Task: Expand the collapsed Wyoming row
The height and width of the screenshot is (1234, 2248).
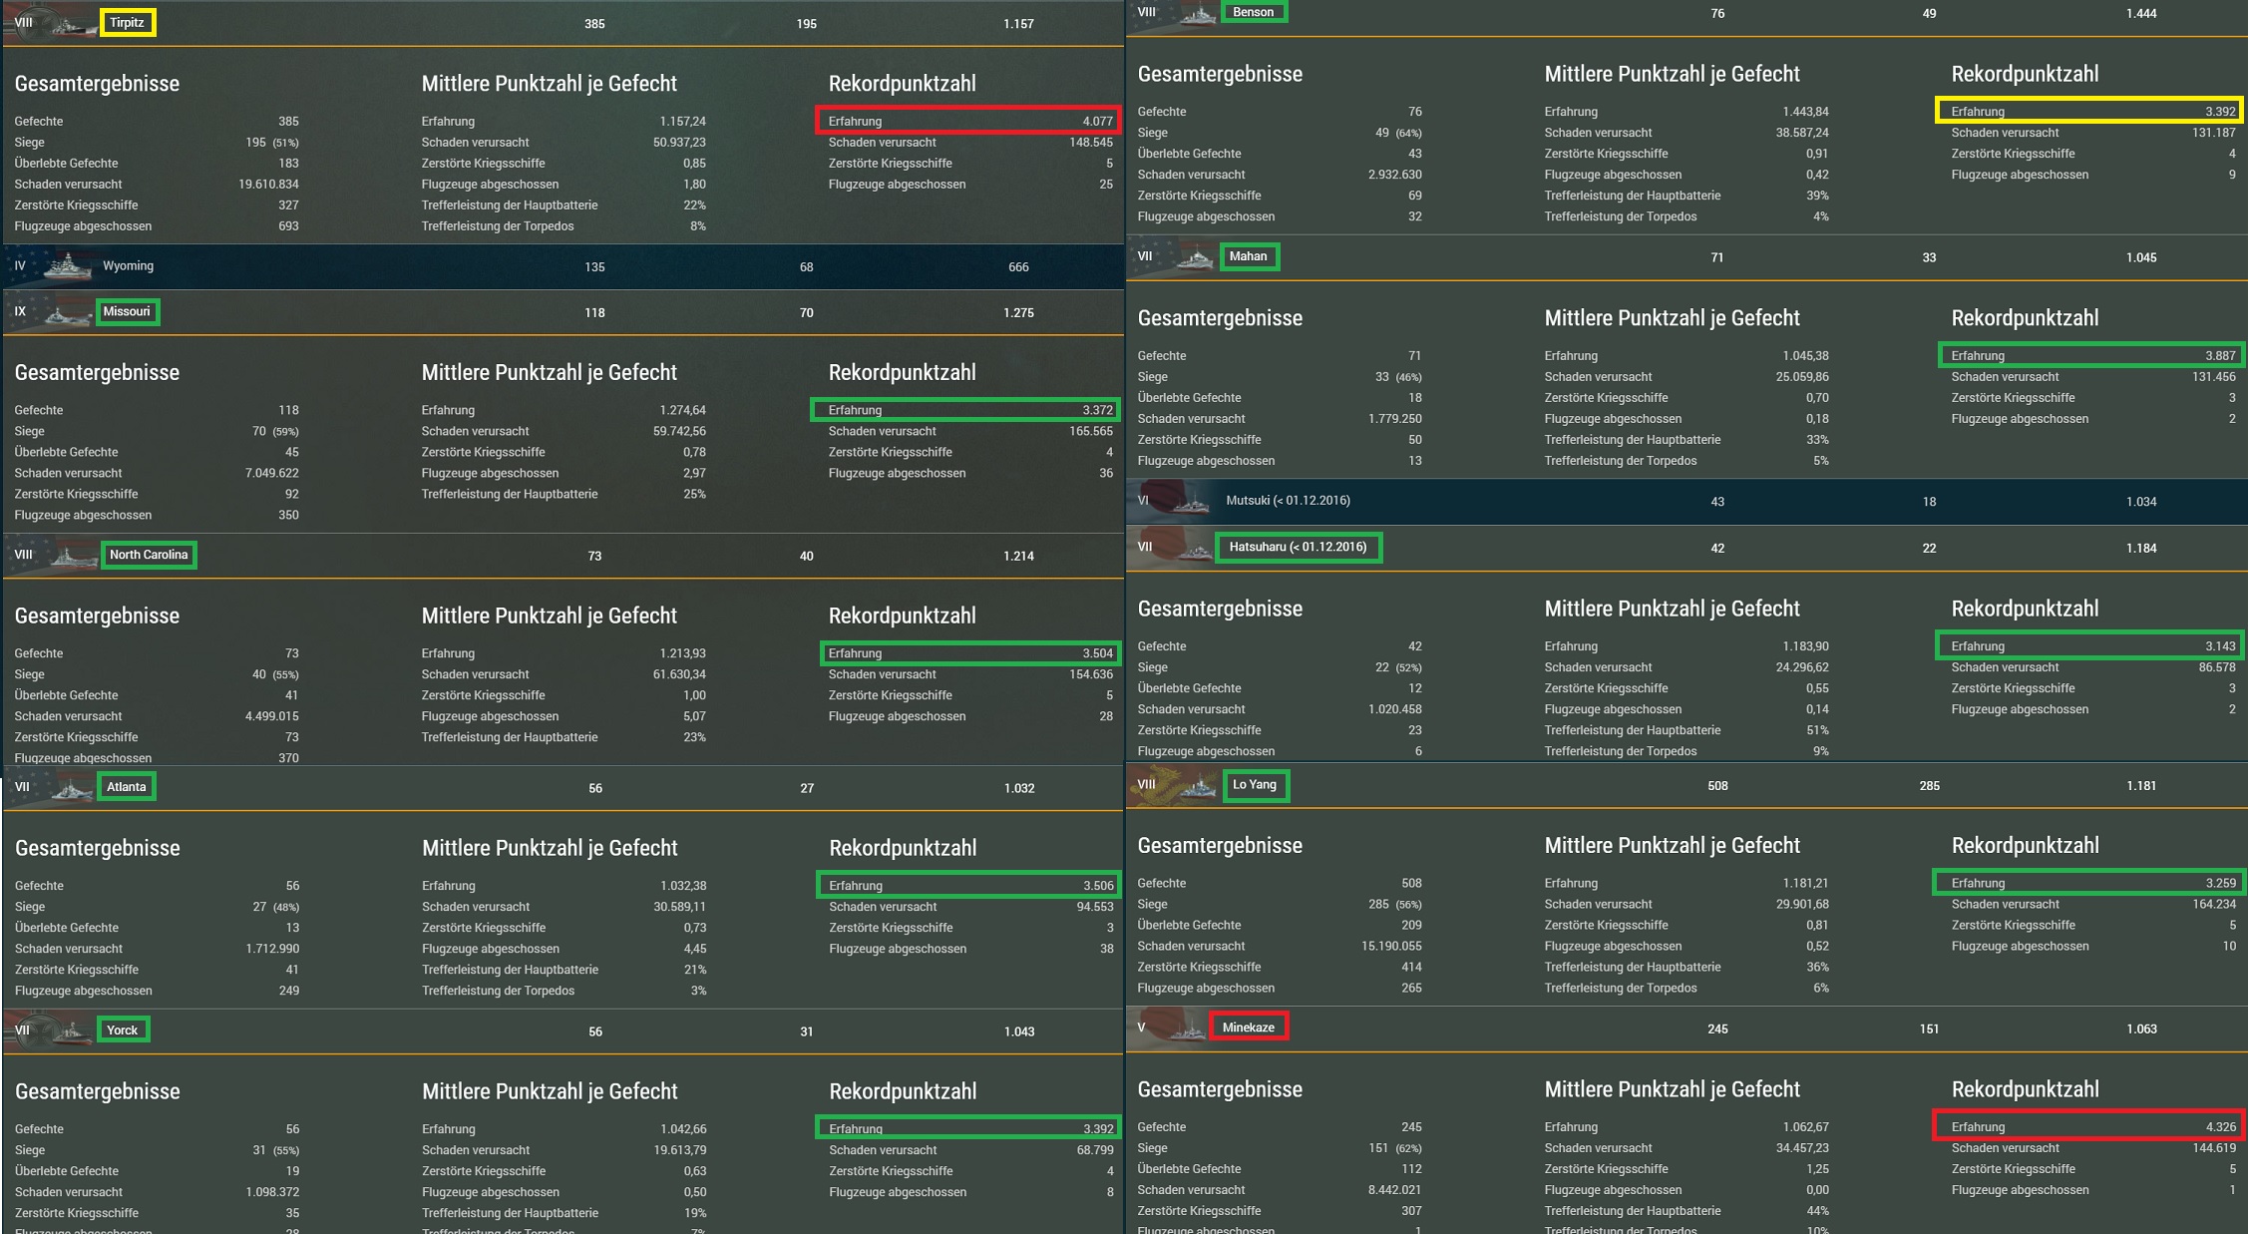Action: (128, 266)
